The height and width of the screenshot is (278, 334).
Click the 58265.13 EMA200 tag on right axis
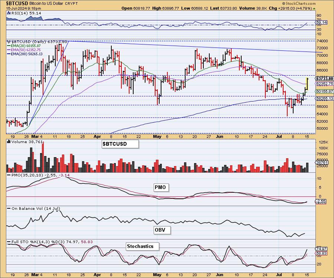(x=325, y=99)
